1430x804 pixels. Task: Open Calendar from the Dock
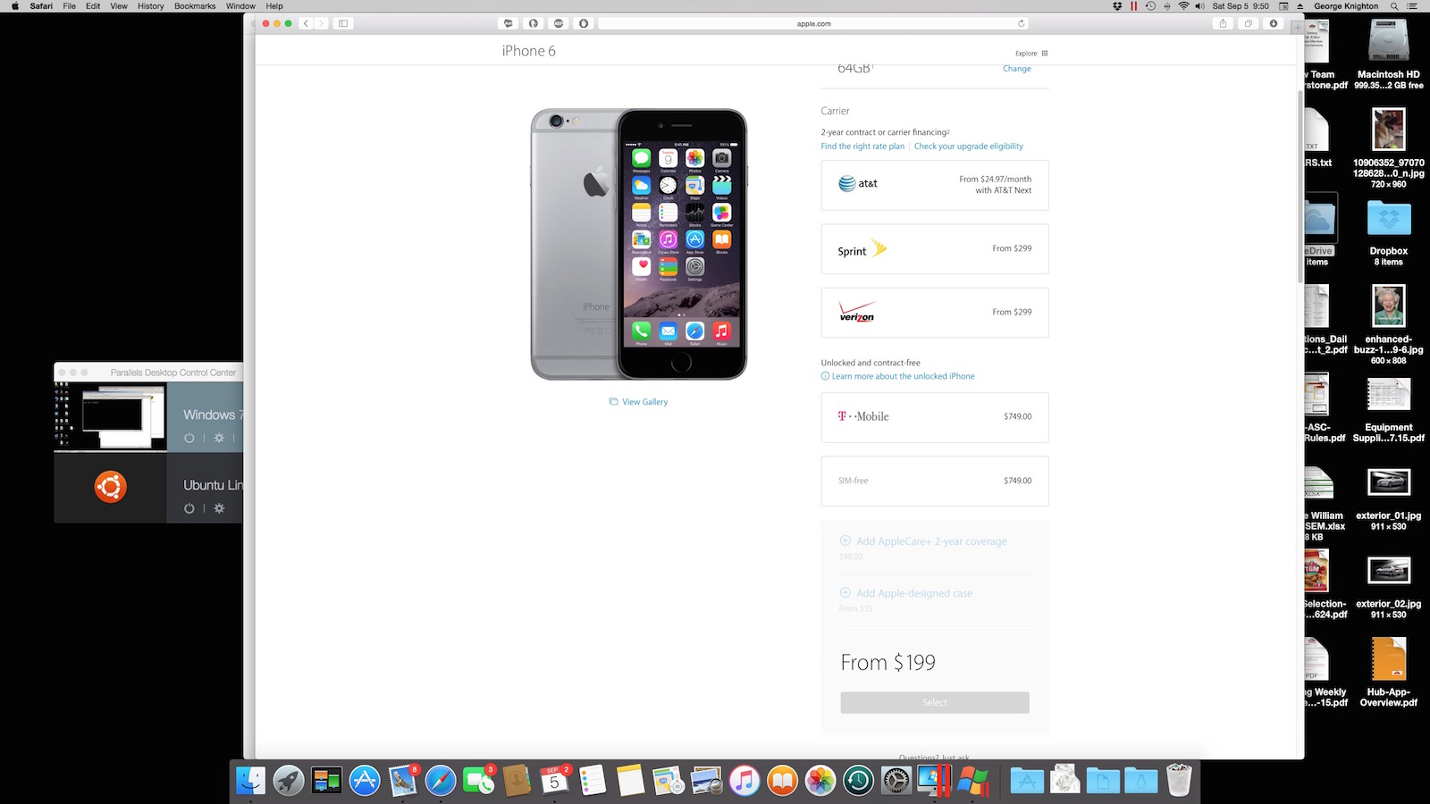(x=555, y=781)
